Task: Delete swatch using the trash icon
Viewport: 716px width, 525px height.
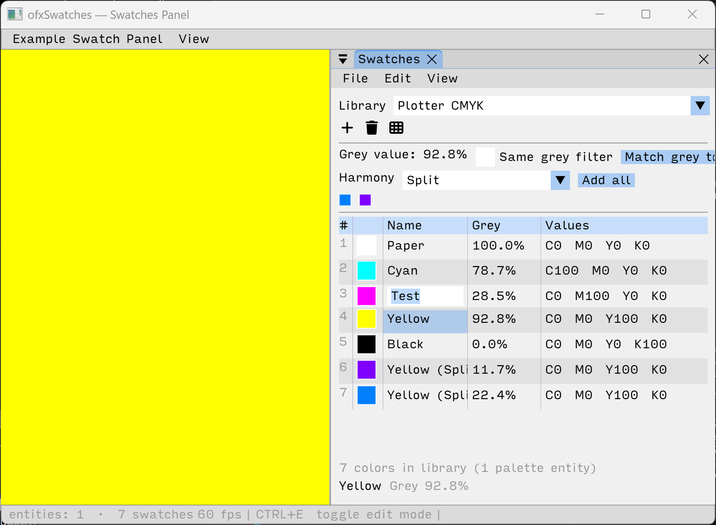Action: pos(372,128)
